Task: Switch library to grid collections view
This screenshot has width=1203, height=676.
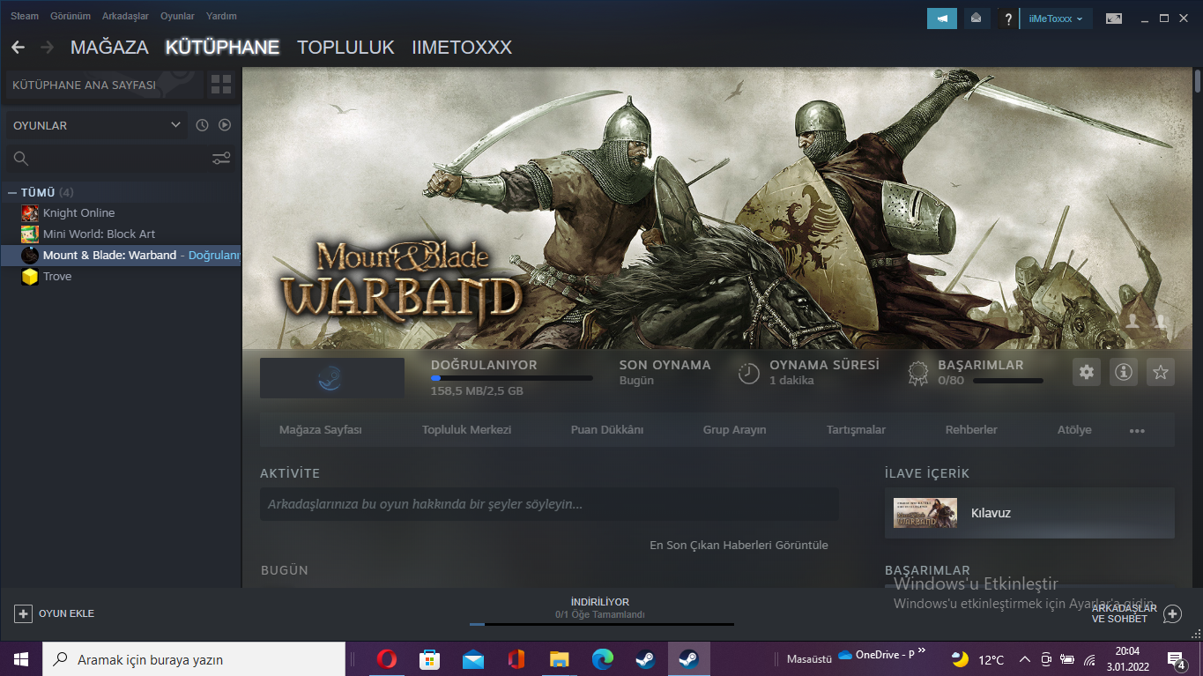Action: (x=221, y=85)
